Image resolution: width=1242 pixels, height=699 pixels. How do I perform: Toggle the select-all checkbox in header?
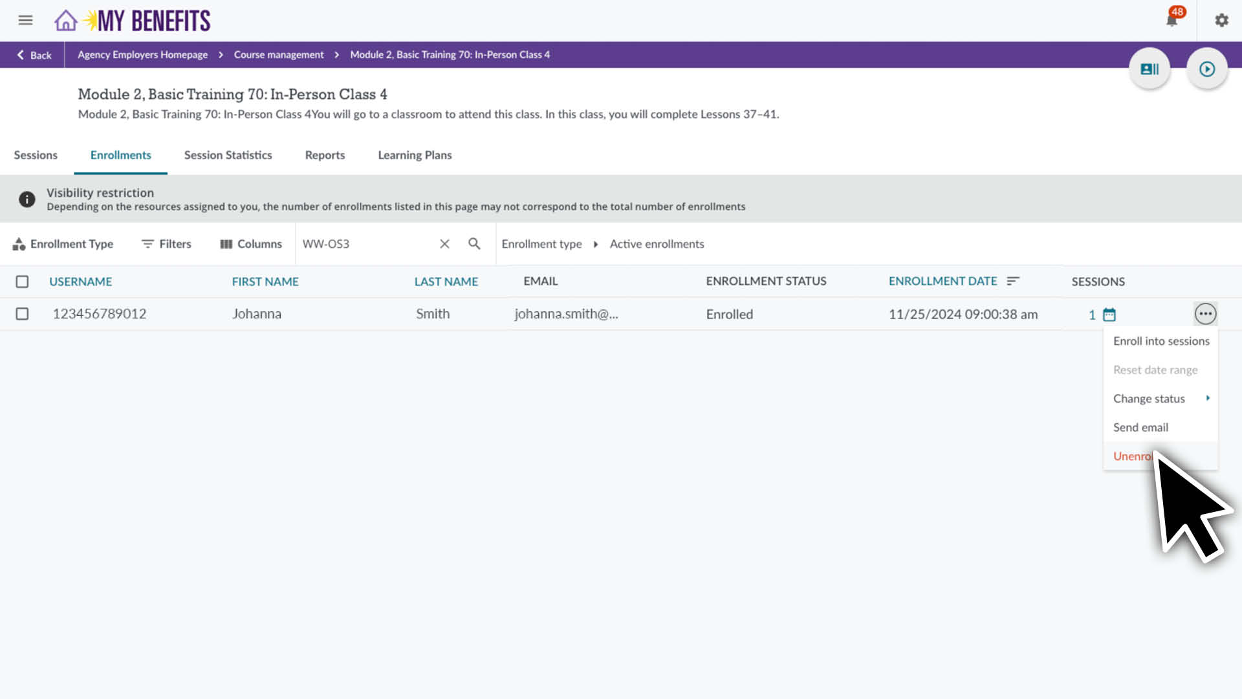(22, 282)
